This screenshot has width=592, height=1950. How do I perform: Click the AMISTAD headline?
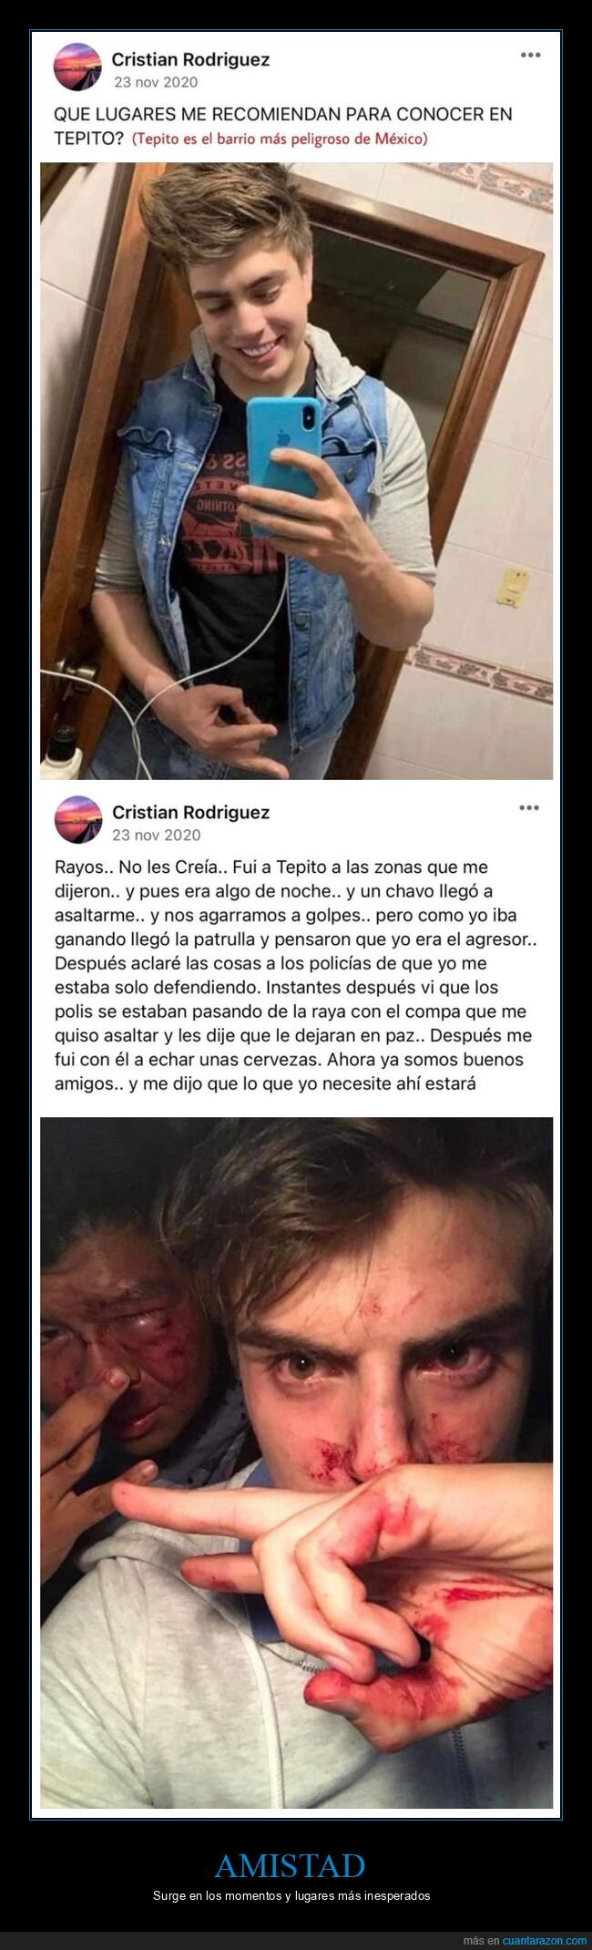pos(291,1840)
